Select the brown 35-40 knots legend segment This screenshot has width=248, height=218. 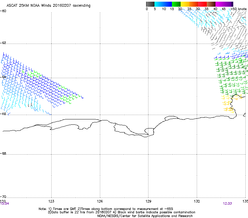pyautogui.click(x=211, y=4)
